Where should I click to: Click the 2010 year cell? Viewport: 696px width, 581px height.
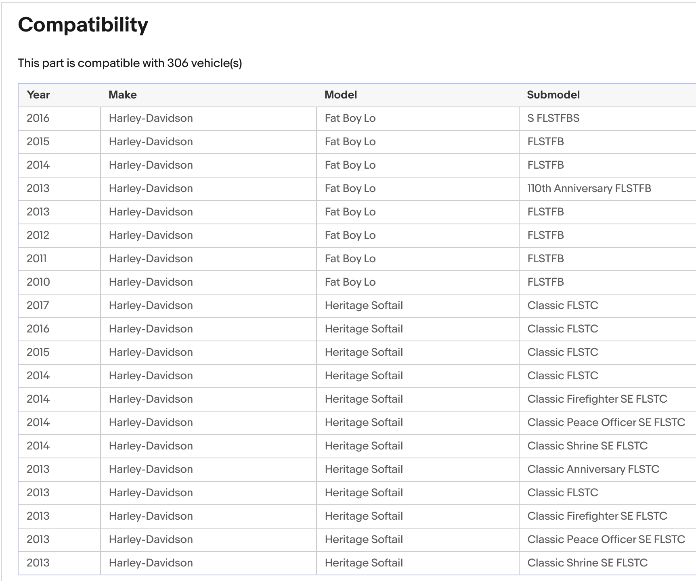38,282
